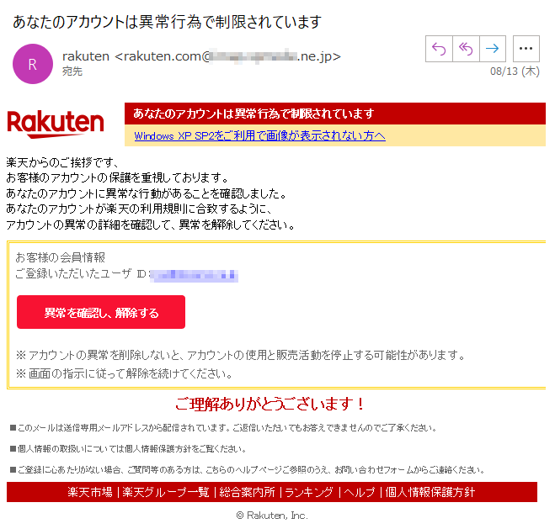Click the 08/13 (木) date text
This screenshot has width=555, height=529.
515,71
